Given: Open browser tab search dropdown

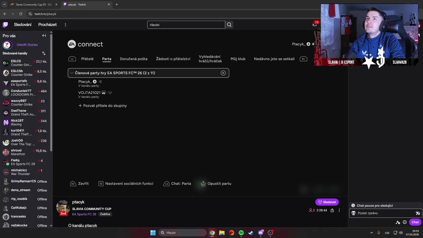Looking at the screenshot, I should (4, 5).
